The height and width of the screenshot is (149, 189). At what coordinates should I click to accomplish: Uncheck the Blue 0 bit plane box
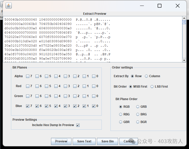(94, 106)
